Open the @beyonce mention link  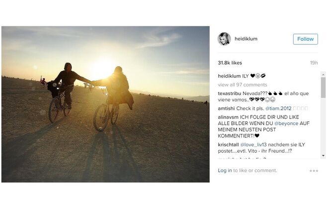pos(286,123)
